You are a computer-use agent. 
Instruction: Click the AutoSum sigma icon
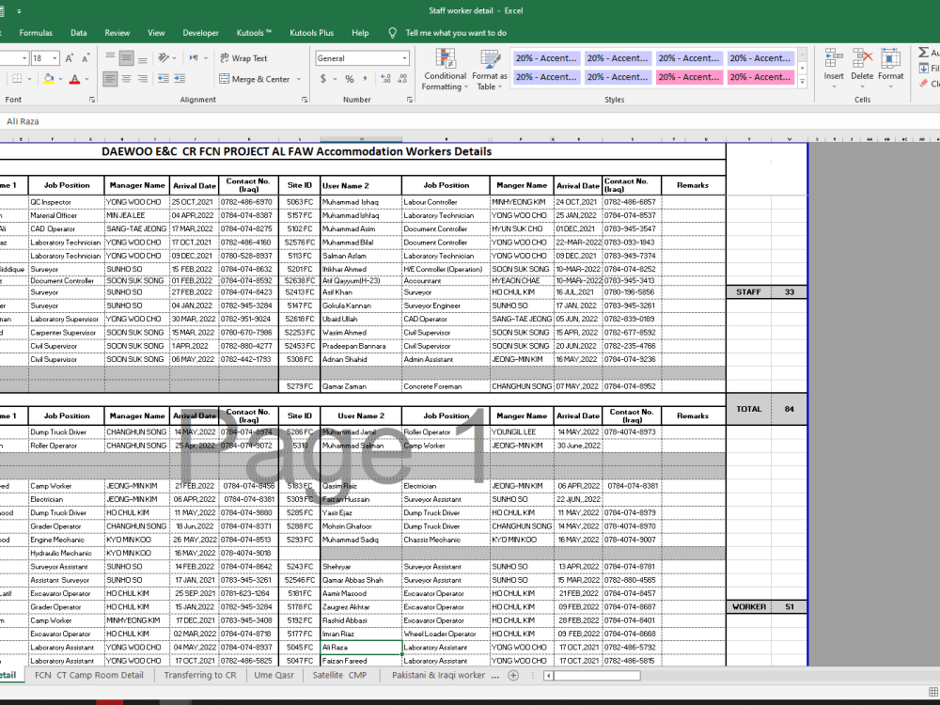click(x=924, y=53)
